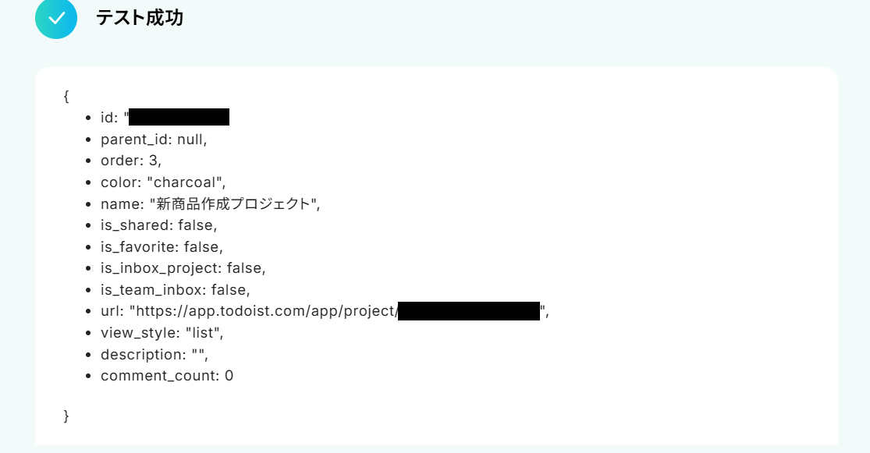Click the opening curly brace
Image resolution: width=870 pixels, height=453 pixels.
pyautogui.click(x=66, y=96)
